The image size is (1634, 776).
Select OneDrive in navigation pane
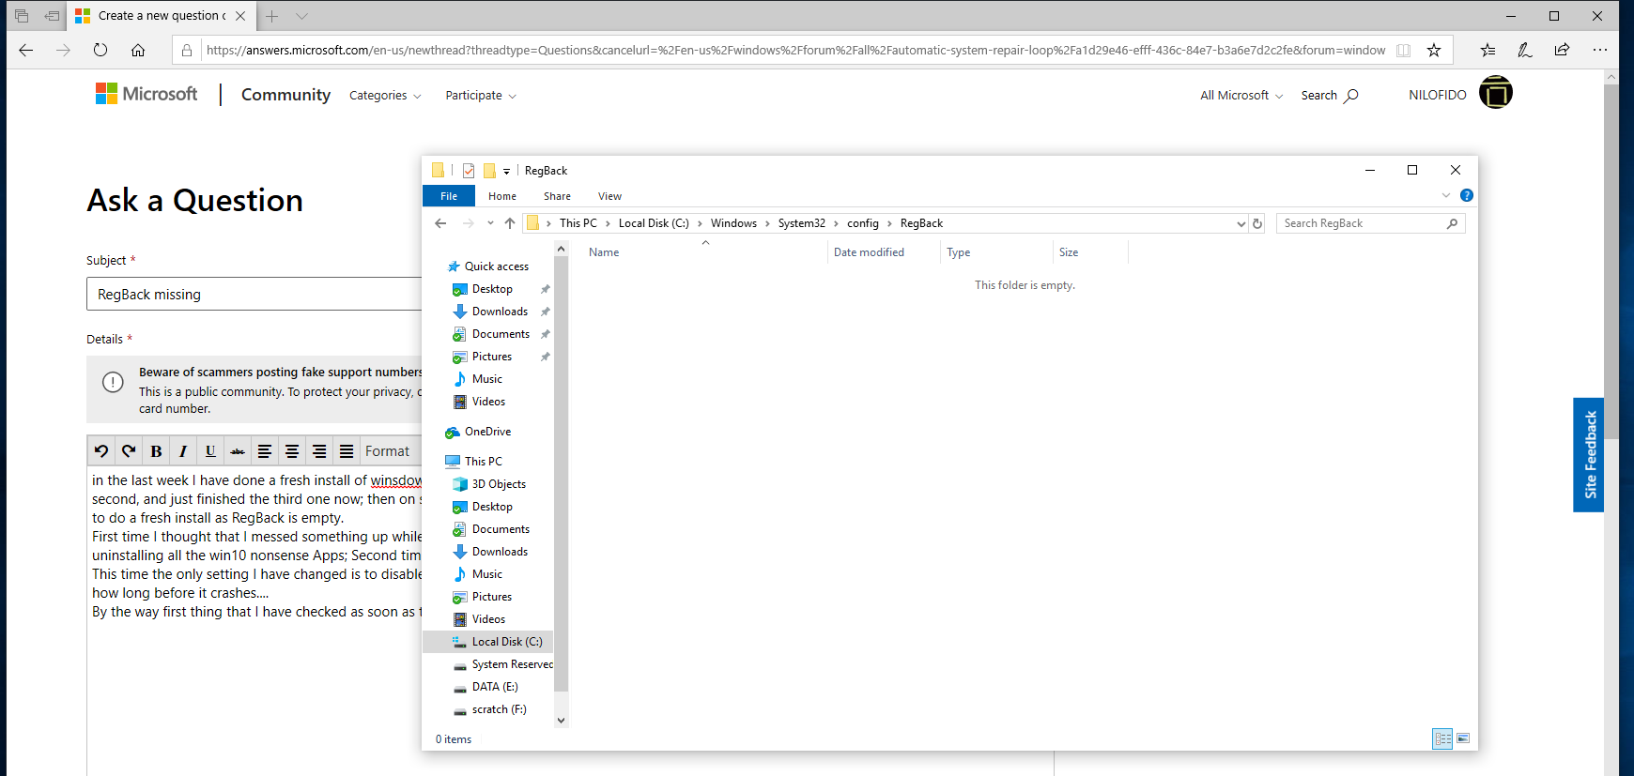(x=487, y=432)
